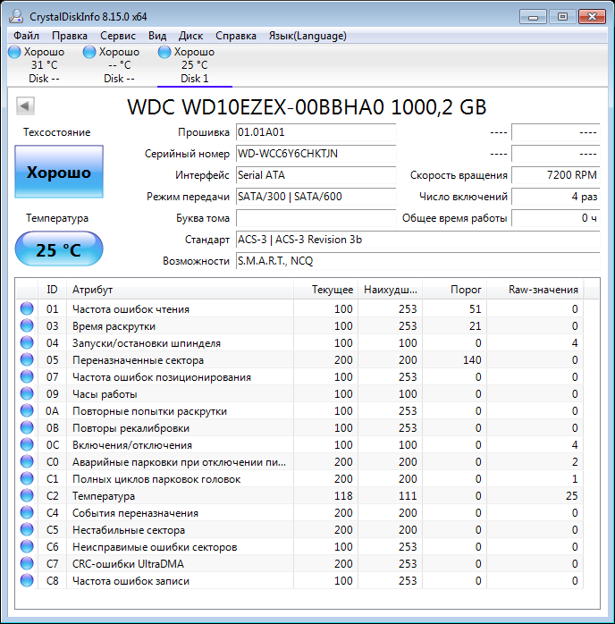Open the Правка menu
The height and width of the screenshot is (624, 615).
click(x=70, y=36)
